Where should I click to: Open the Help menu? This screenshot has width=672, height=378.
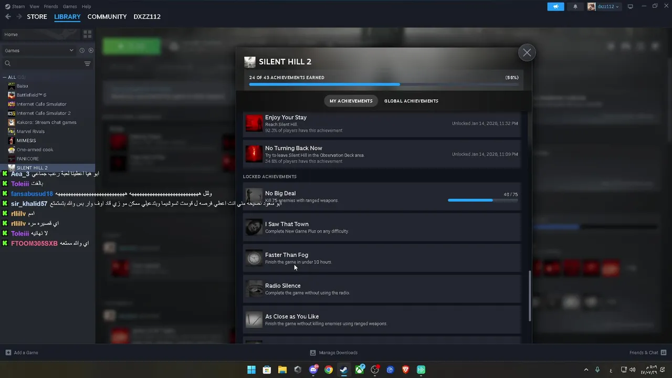pyautogui.click(x=86, y=6)
